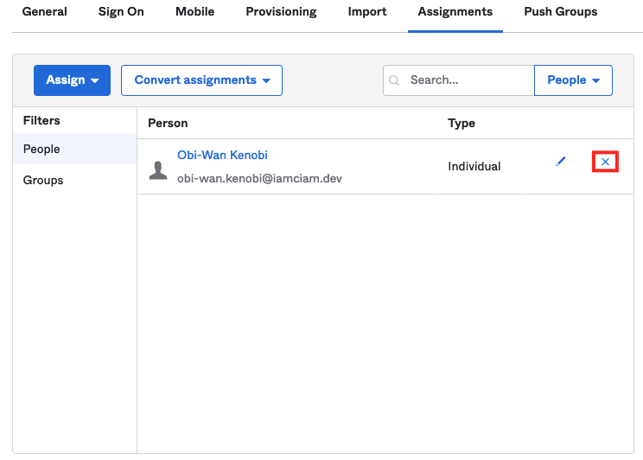The width and height of the screenshot is (643, 460).
Task: Switch to the General tab
Action: [x=44, y=12]
